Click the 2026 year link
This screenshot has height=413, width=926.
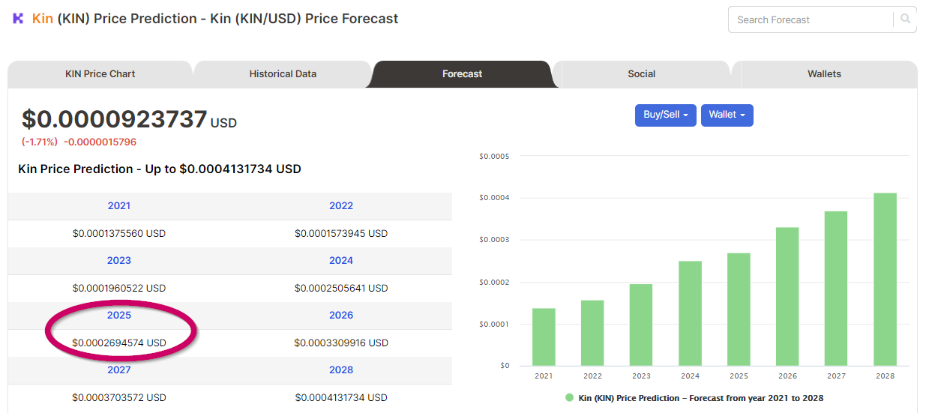[x=341, y=315]
